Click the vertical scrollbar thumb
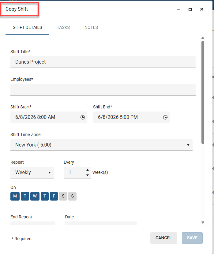Screen dimensions: 214x254 [203, 92]
